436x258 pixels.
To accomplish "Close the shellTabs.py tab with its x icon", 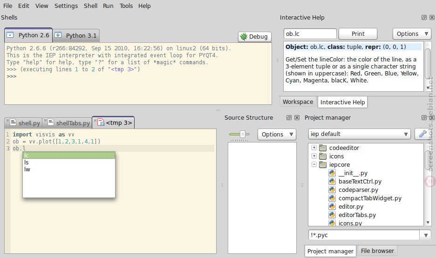I will tap(45, 120).
